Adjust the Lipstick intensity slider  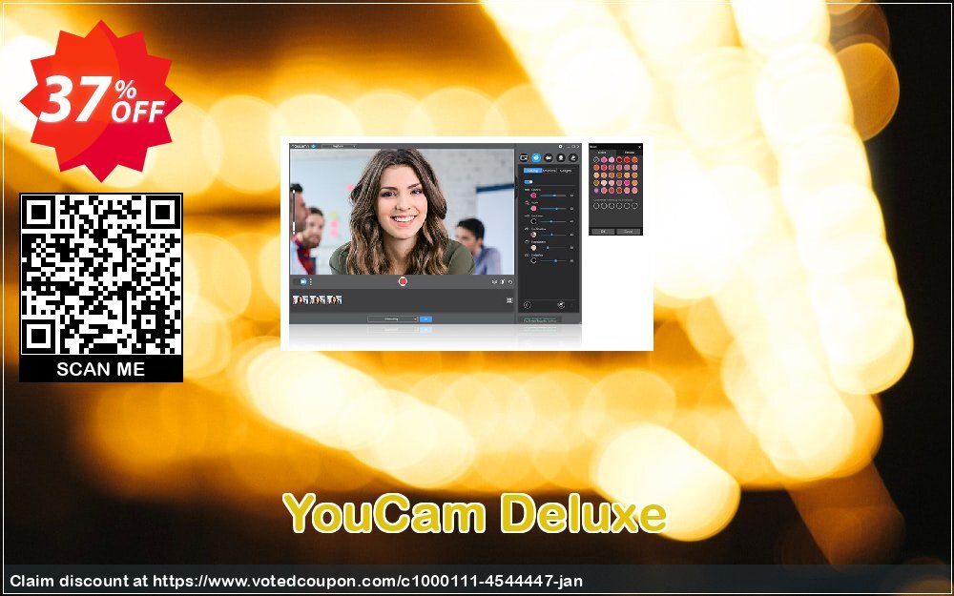coord(553,195)
